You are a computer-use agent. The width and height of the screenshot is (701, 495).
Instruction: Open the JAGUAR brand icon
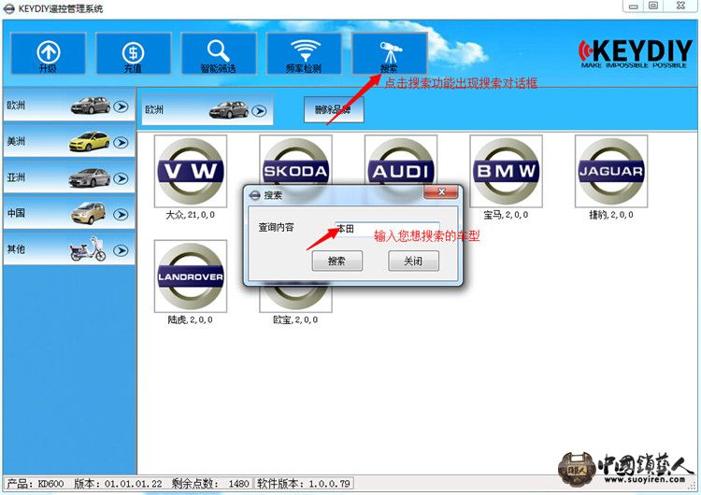(611, 171)
